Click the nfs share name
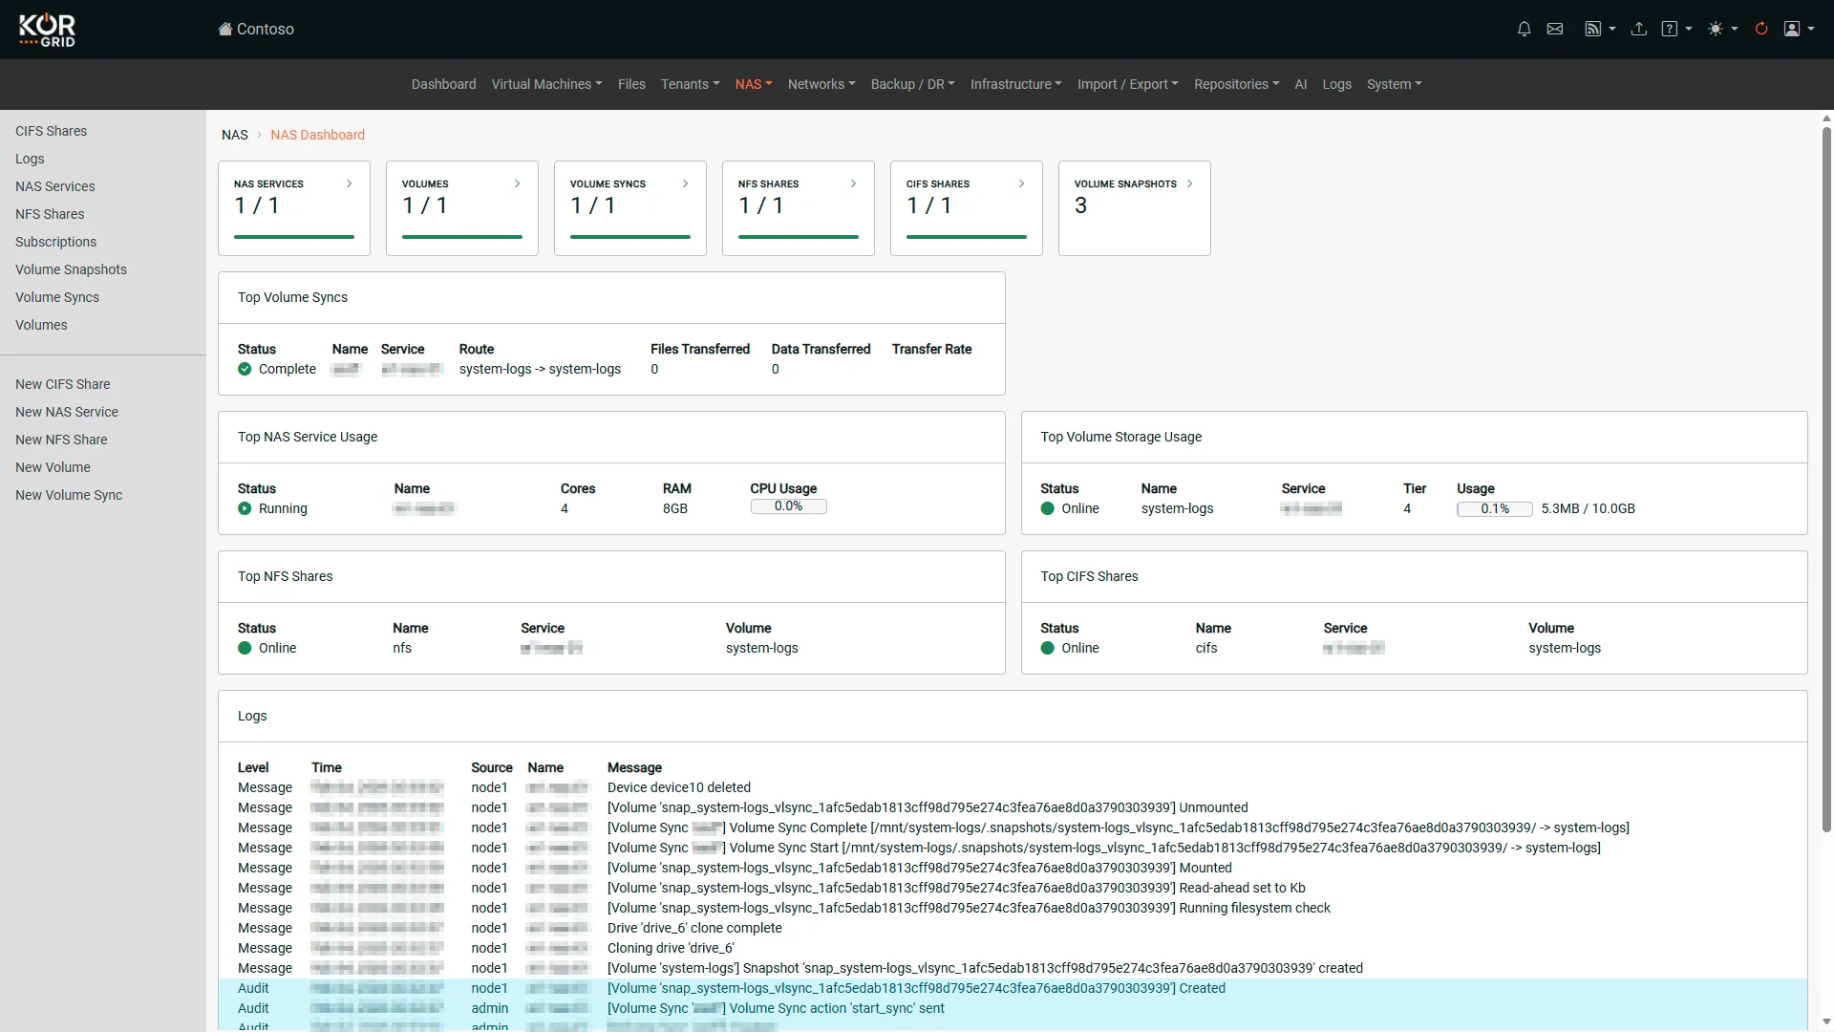Image resolution: width=1834 pixels, height=1032 pixels. point(402,648)
